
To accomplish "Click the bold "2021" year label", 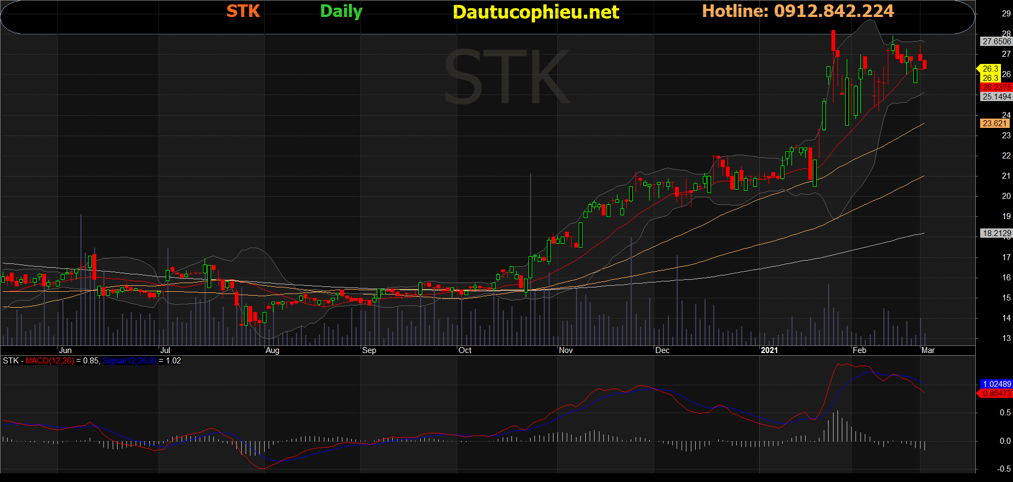I will point(769,350).
